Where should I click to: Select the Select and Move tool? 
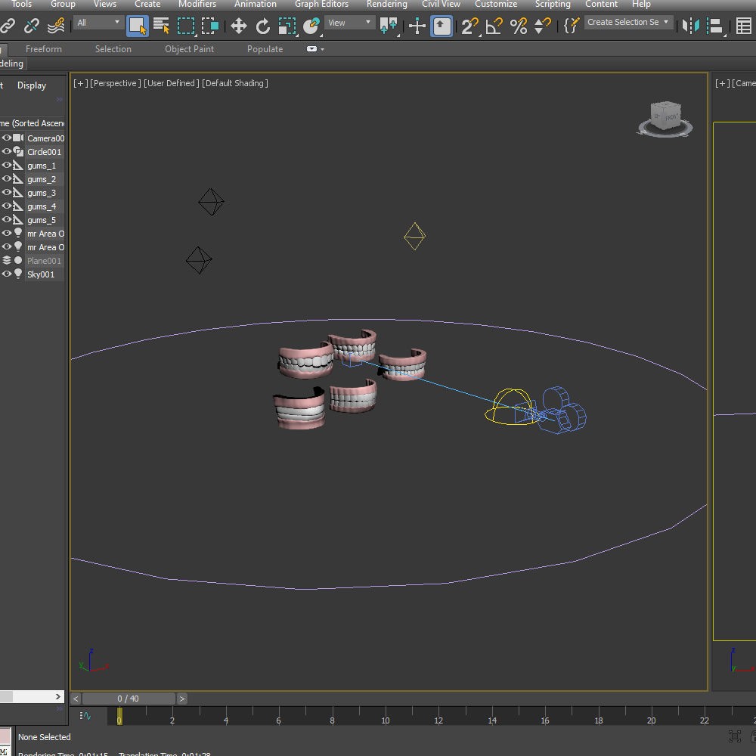(x=239, y=26)
